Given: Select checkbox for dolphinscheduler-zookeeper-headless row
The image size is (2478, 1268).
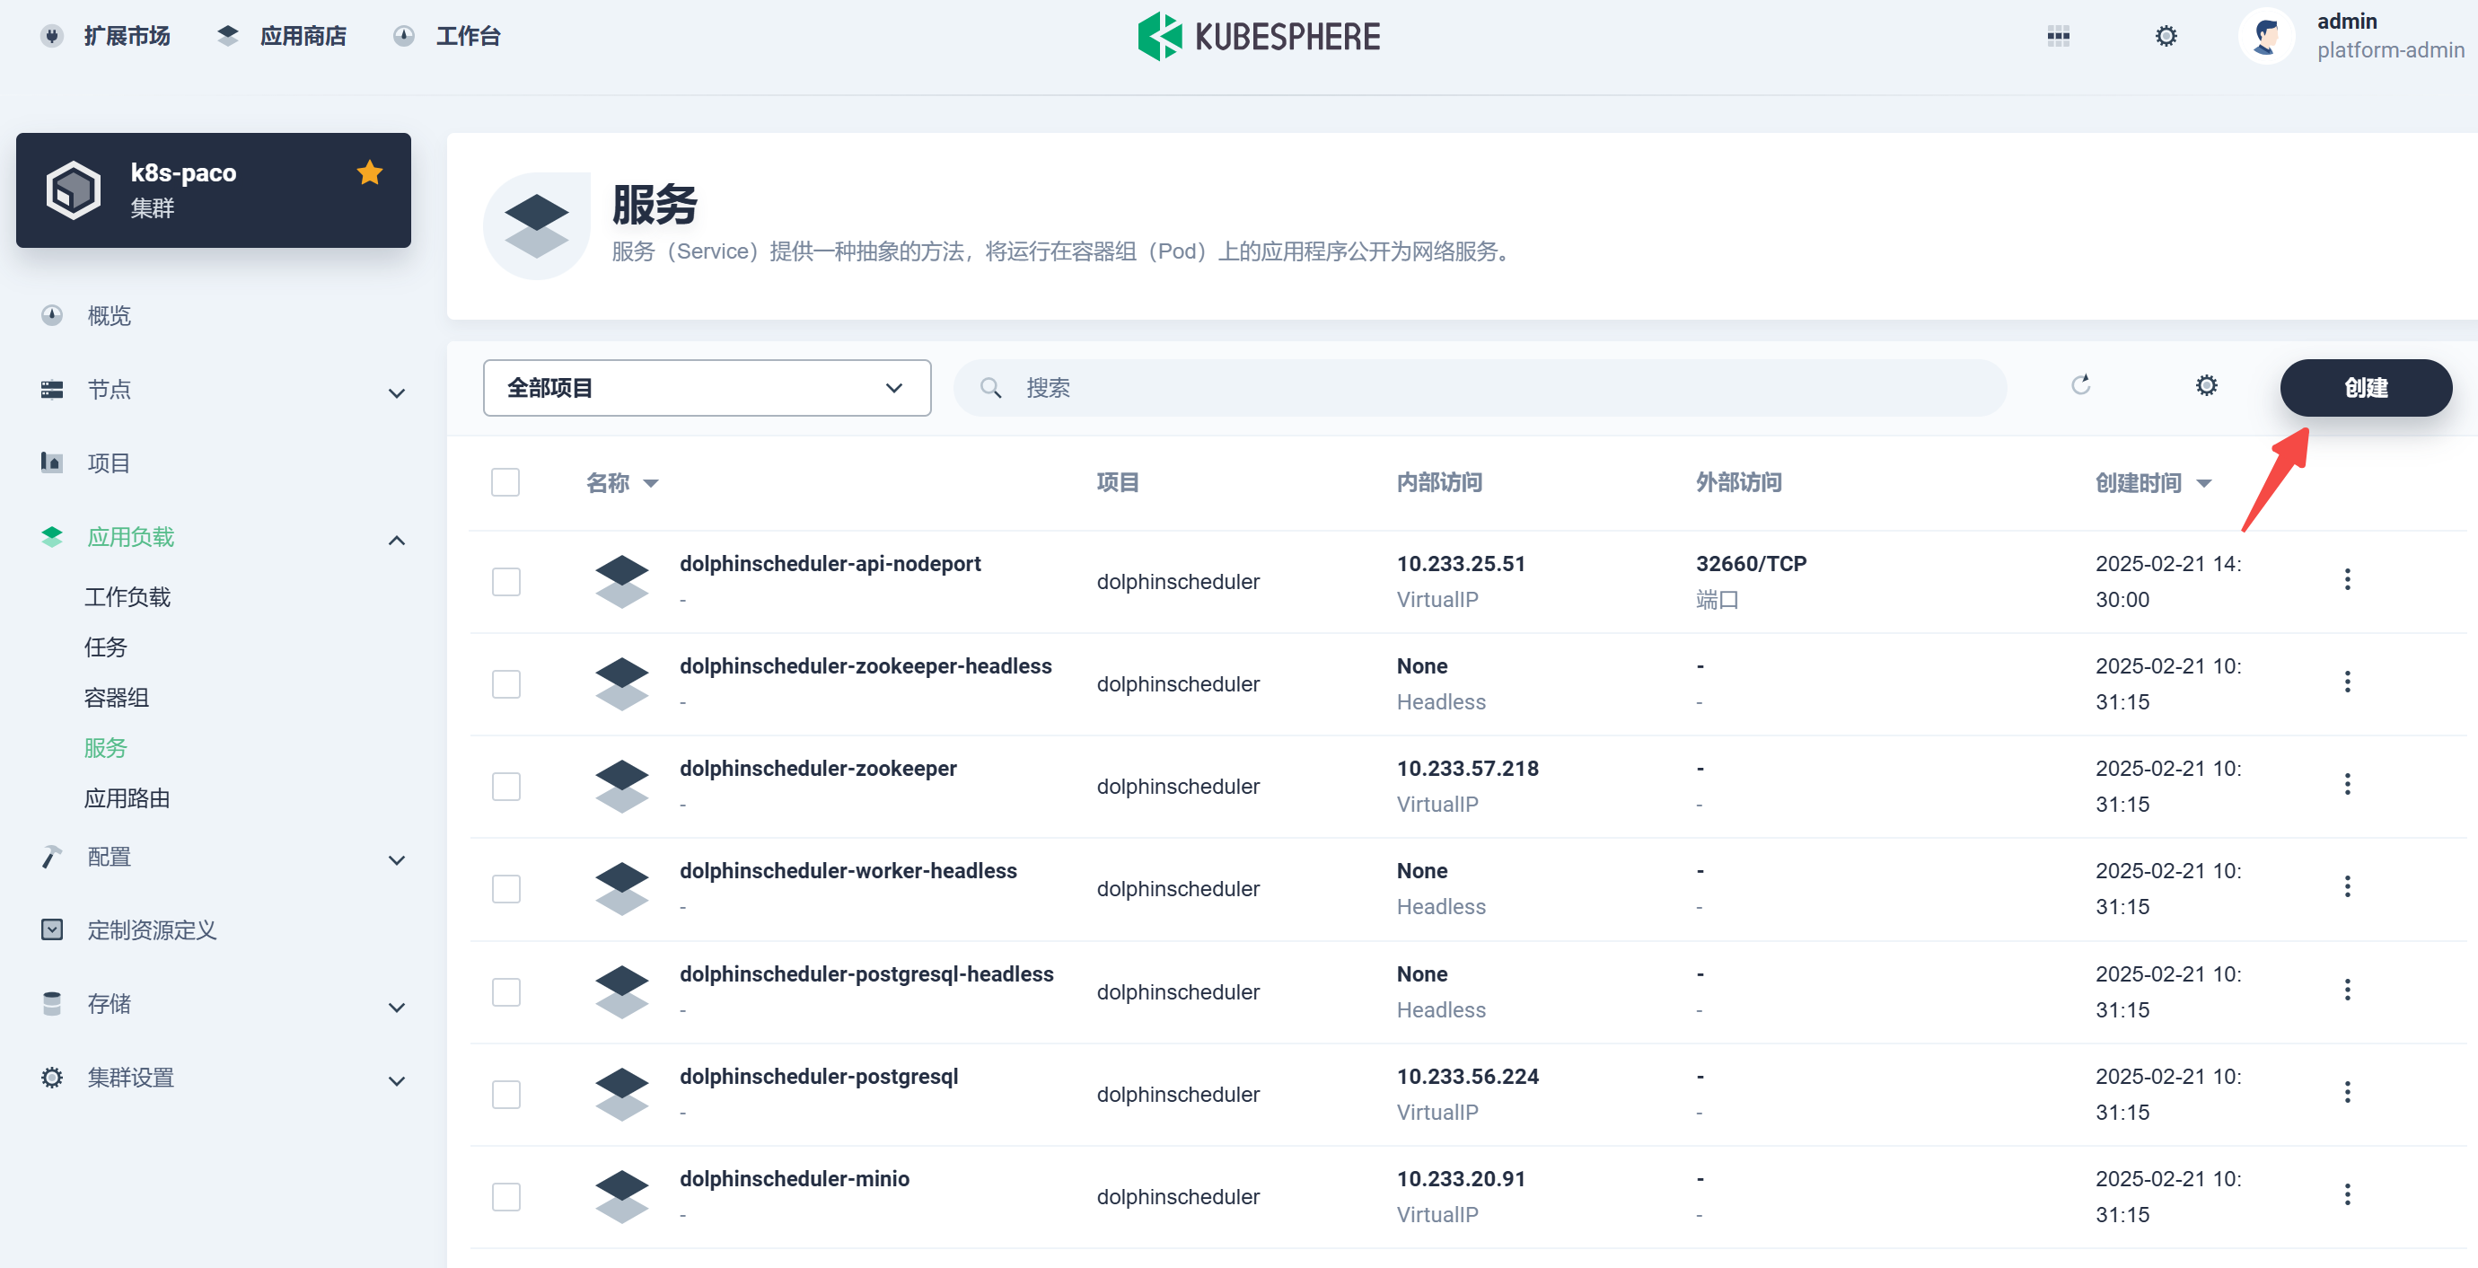Looking at the screenshot, I should point(505,684).
